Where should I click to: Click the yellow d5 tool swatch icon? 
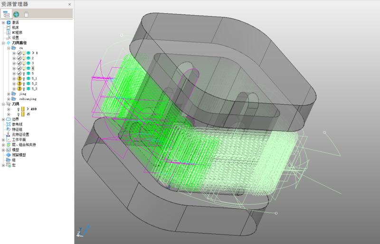click(23, 114)
